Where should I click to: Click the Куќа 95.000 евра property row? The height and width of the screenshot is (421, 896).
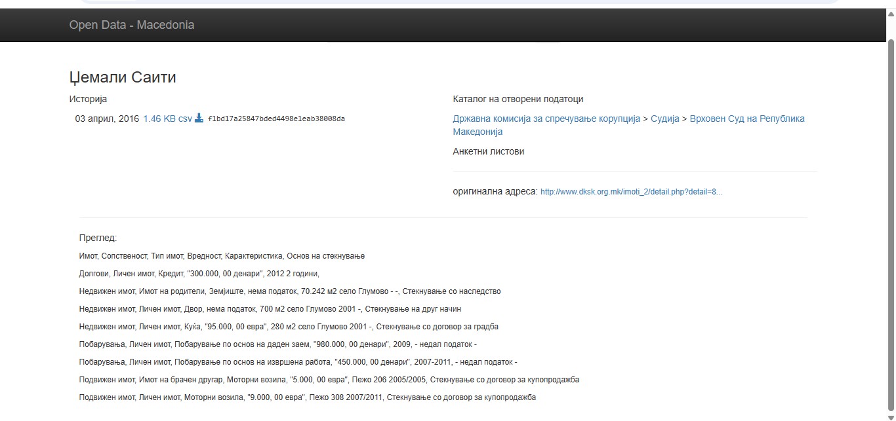289,327
